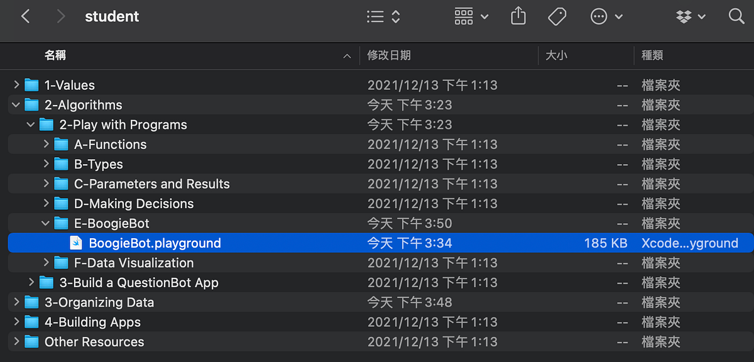The image size is (754, 362).
Task: Click the item arrangement icon
Action: pos(463,16)
